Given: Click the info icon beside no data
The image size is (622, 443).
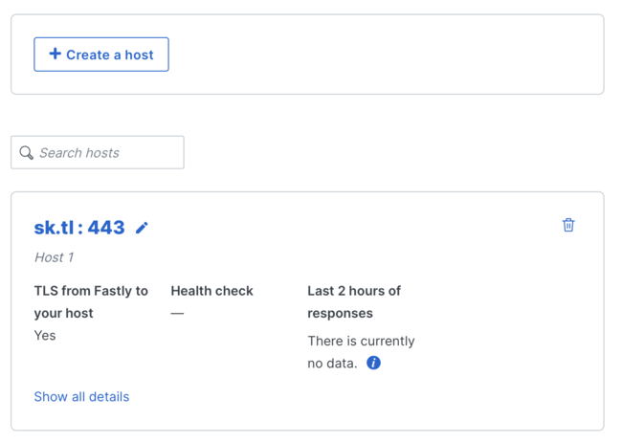Looking at the screenshot, I should tap(373, 363).
